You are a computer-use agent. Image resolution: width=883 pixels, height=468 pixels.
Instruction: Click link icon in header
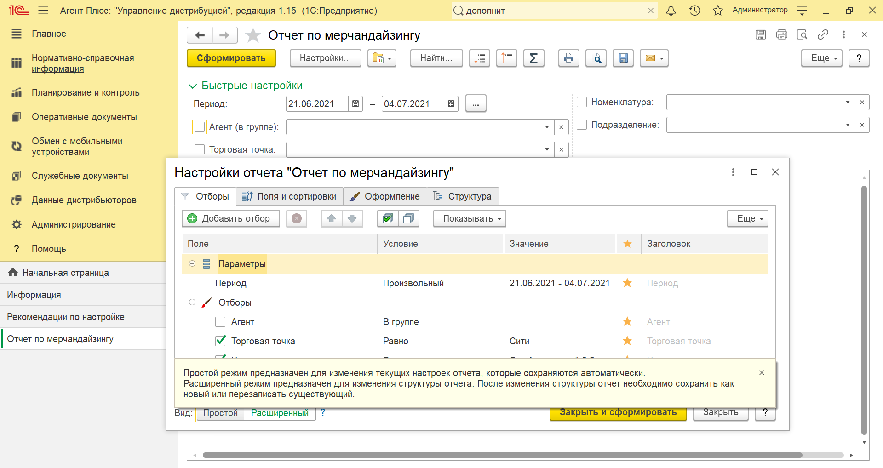click(823, 34)
